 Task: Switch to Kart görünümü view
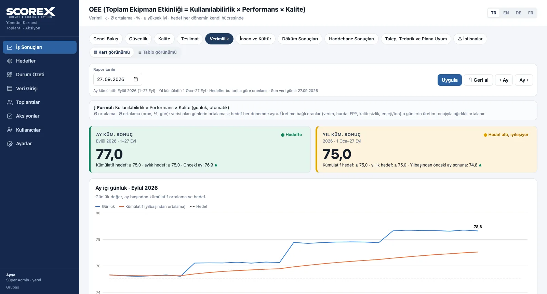click(112, 52)
